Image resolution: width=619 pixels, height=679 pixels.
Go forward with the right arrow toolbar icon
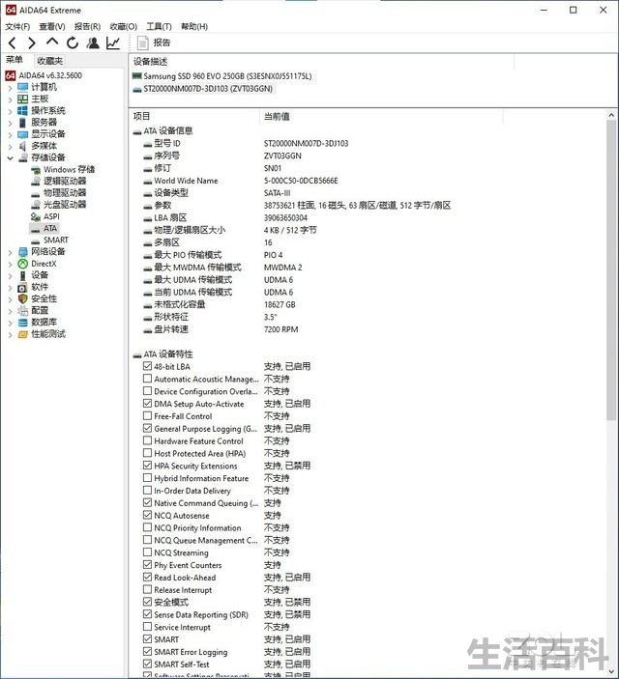point(32,42)
